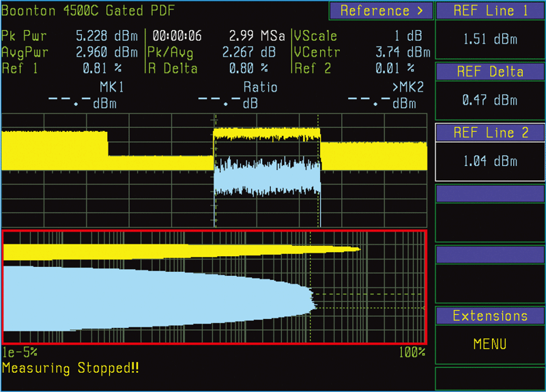
Task: Click the 1.51 dBm REF Line 1 value
Action: pyautogui.click(x=490, y=40)
